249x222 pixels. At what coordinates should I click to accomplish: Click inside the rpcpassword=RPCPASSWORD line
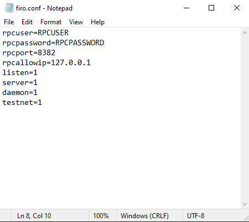pos(53,43)
